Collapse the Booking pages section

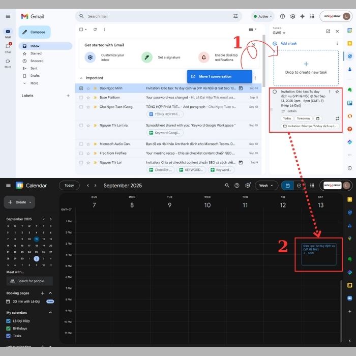(x=50, y=293)
